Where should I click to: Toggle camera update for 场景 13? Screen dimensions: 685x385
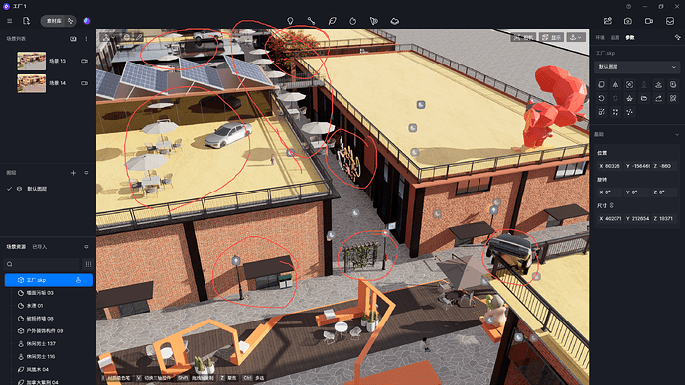click(x=84, y=61)
